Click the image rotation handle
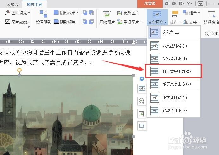The image size is (219, 155). pyautogui.click(x=20, y=70)
